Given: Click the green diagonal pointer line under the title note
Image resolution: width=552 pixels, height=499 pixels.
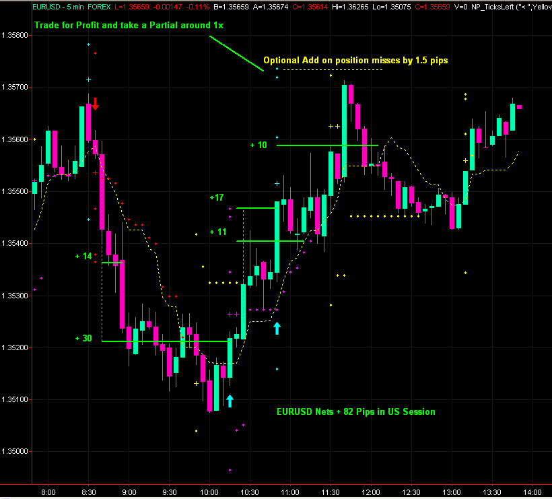Looking at the screenshot, I should [x=236, y=53].
